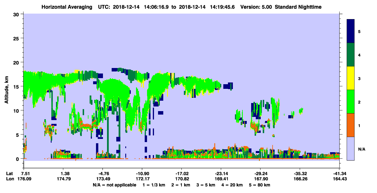Click the 'Standard Nighttime' text
377x193 pixels.
click(x=298, y=7)
